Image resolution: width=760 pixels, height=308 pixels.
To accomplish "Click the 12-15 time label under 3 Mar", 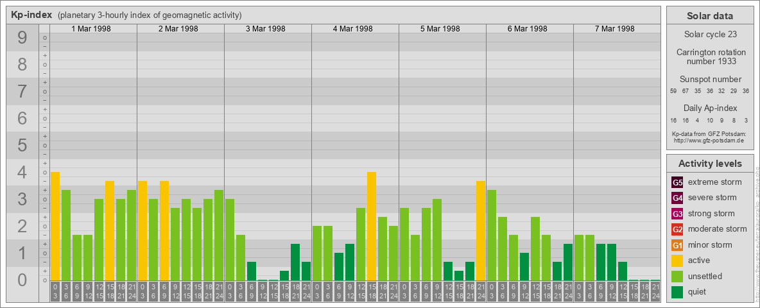I will click(x=273, y=291).
